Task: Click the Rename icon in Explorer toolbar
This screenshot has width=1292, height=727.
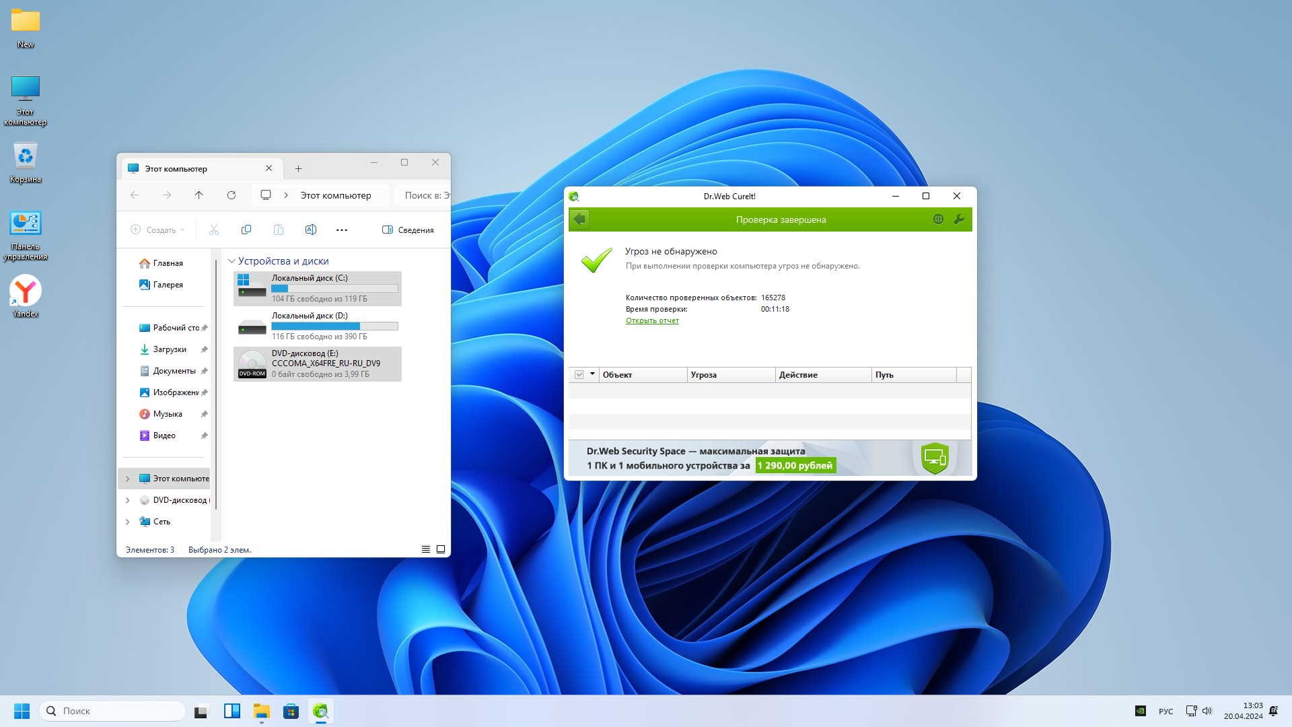Action: click(310, 230)
